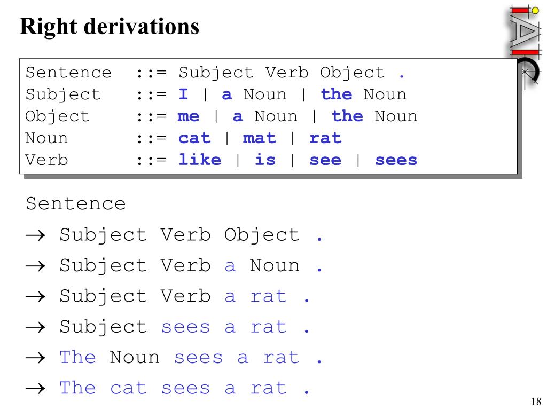Click the standalone "Sentence" start symbol below the box
The height and width of the screenshot is (410, 547).
76,203
